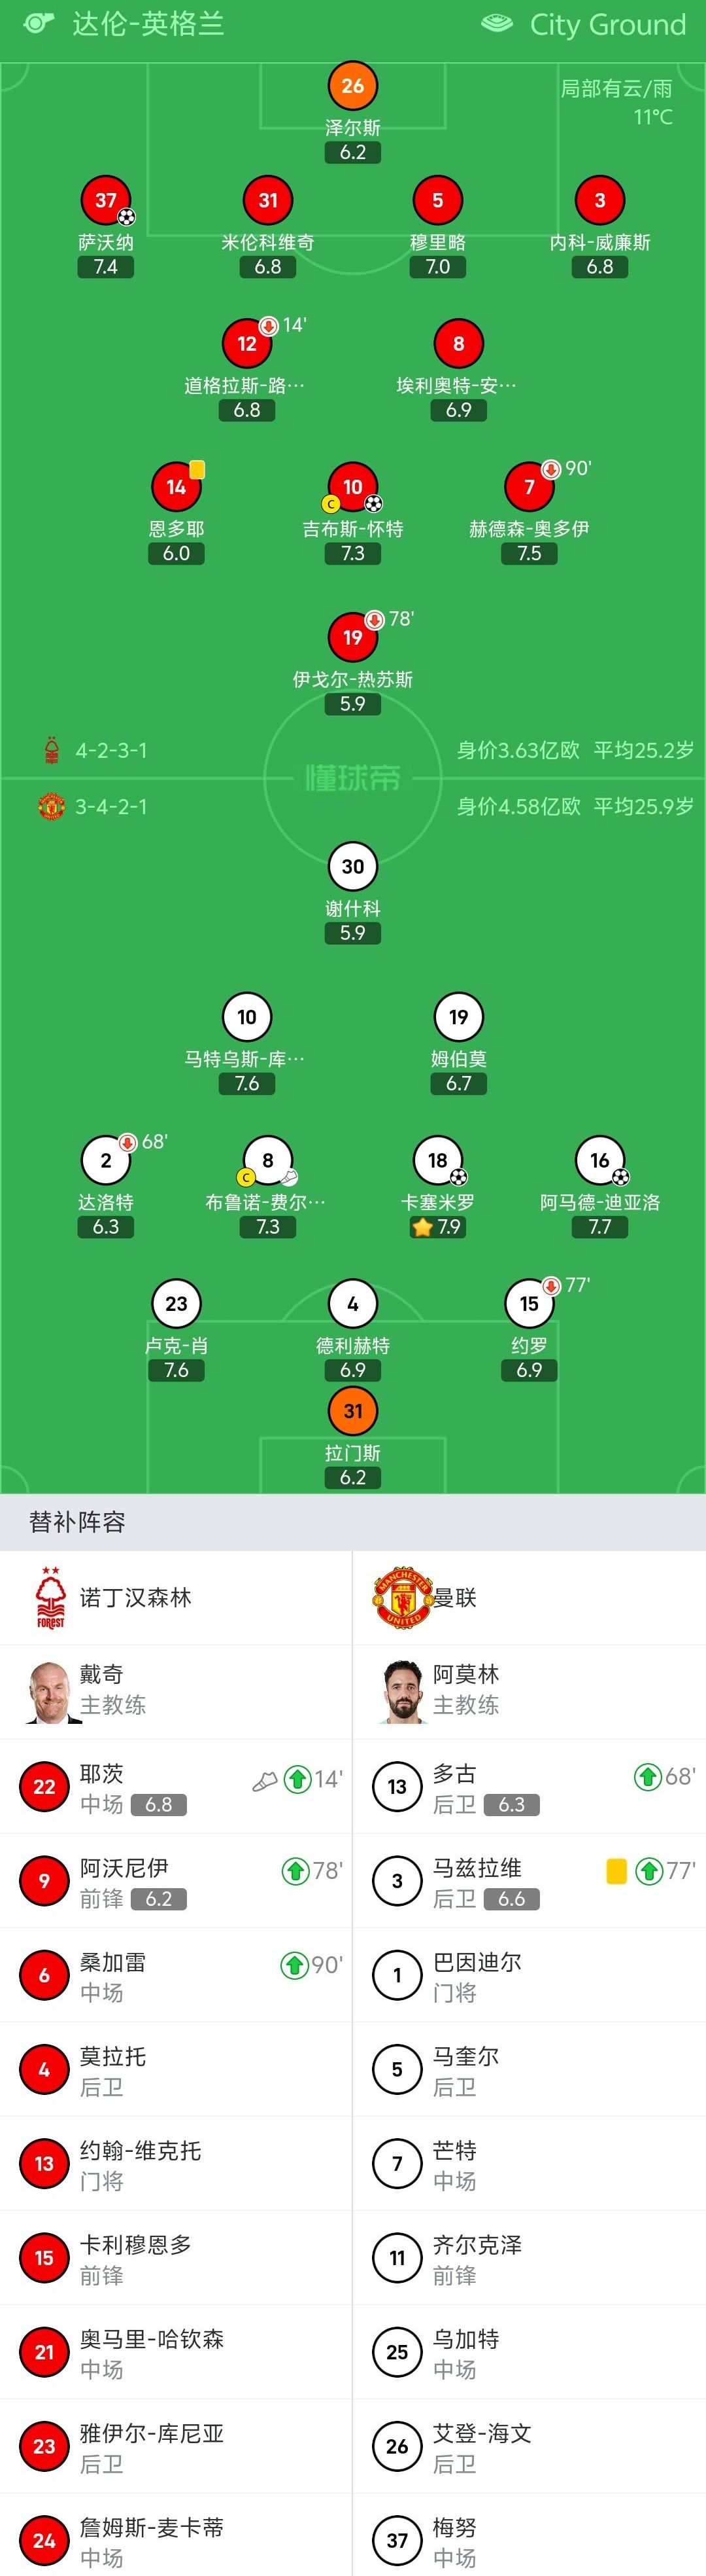706x2576 pixels.
Task: Open 卡塞米罗 number 18 player badge
Action: click(437, 1160)
